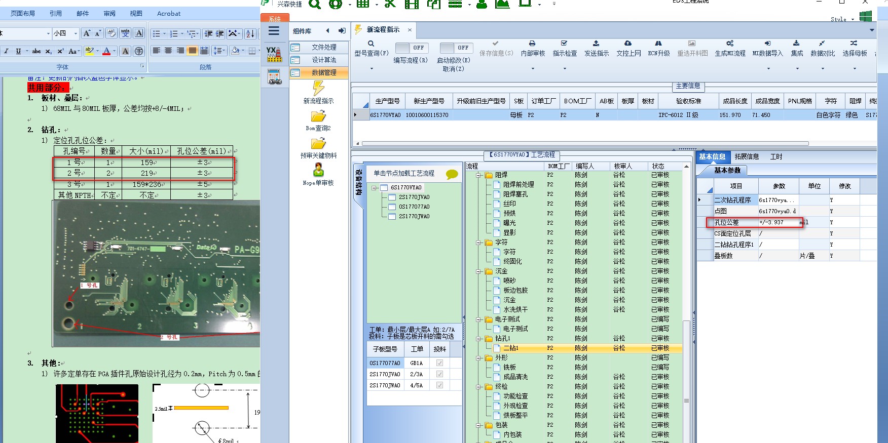Click Word's clear formatting eraser icon
Screen dimensions: 888x443
coord(112,33)
